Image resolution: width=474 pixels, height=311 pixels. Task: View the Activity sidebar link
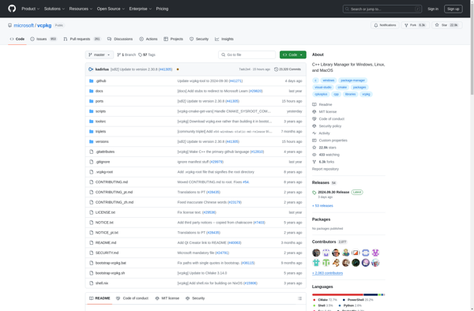(321, 133)
